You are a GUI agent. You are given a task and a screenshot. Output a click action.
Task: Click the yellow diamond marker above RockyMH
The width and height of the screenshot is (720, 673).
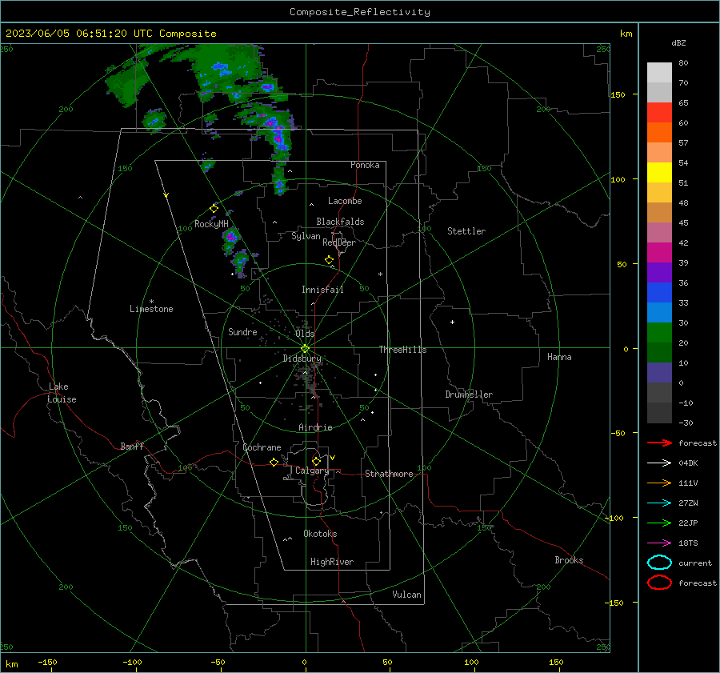(214, 209)
